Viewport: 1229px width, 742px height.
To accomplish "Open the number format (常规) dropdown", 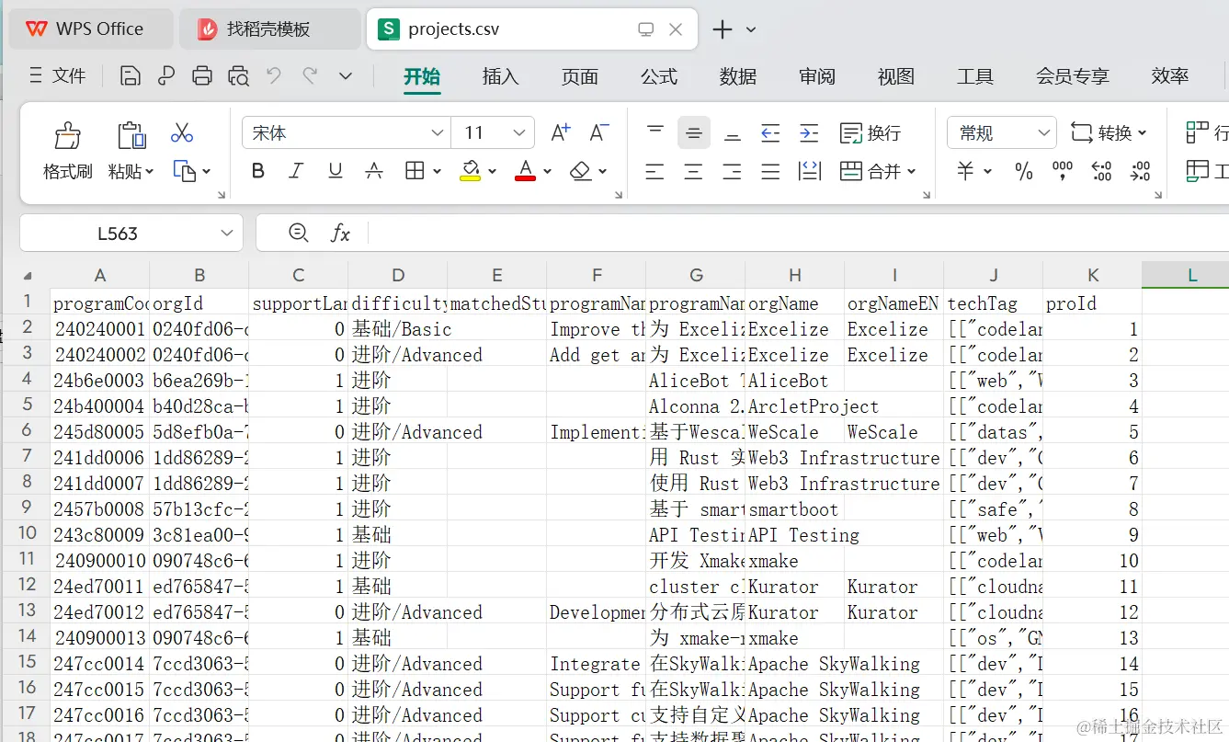I will click(1001, 132).
